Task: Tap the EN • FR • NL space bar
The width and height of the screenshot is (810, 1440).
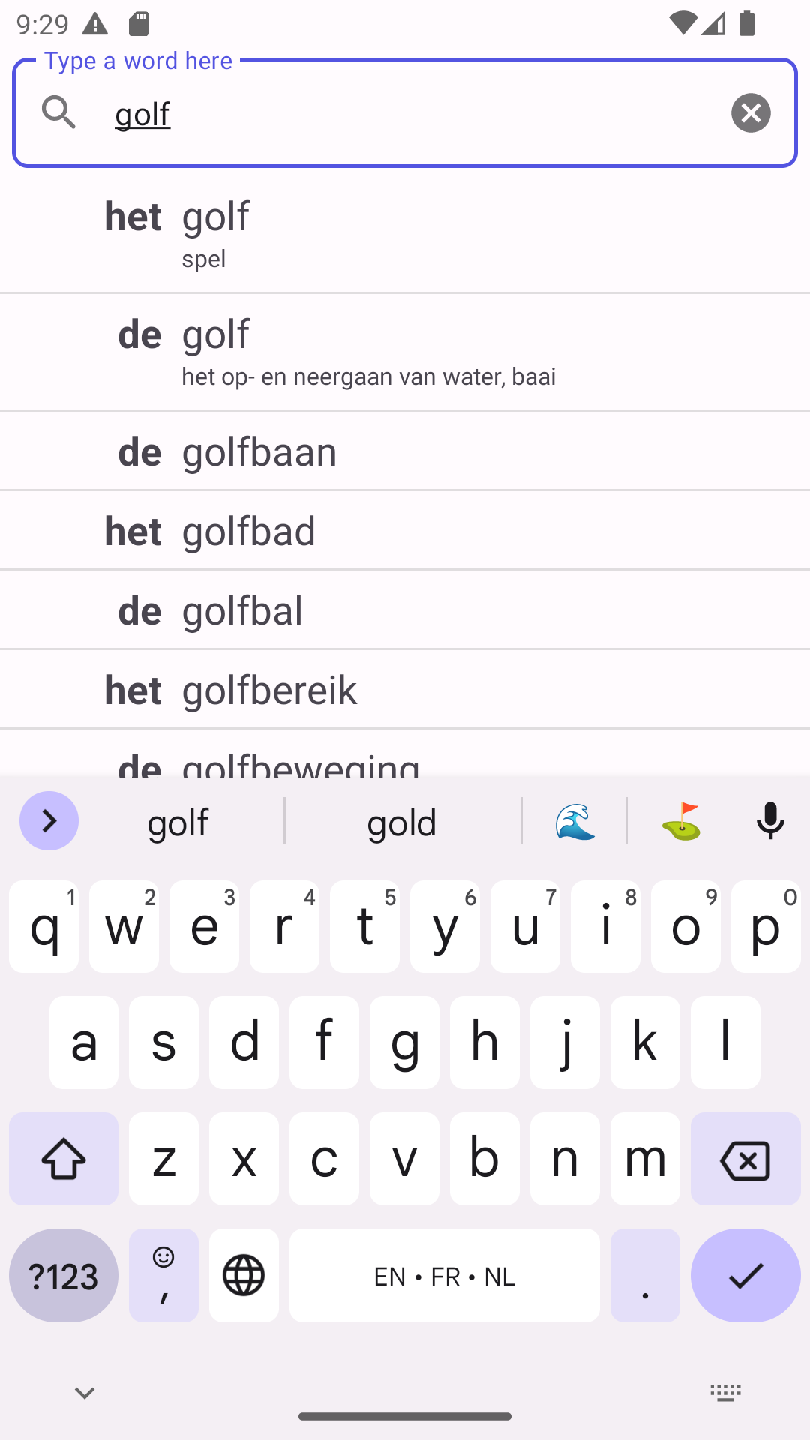Action: pyautogui.click(x=445, y=1275)
